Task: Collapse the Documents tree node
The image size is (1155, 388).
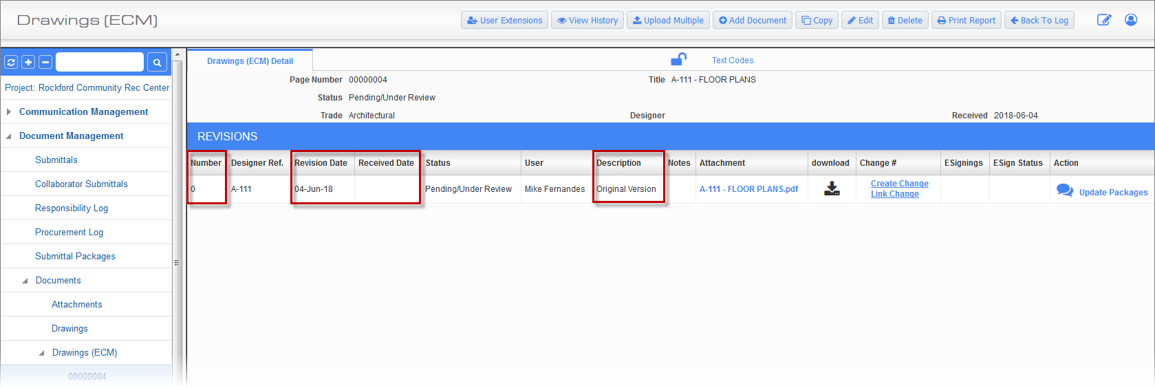Action: [25, 281]
